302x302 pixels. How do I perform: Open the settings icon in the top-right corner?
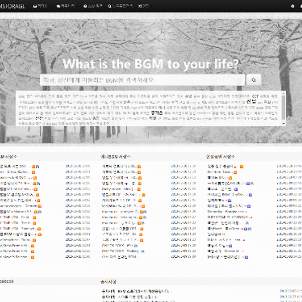coord(293,6)
